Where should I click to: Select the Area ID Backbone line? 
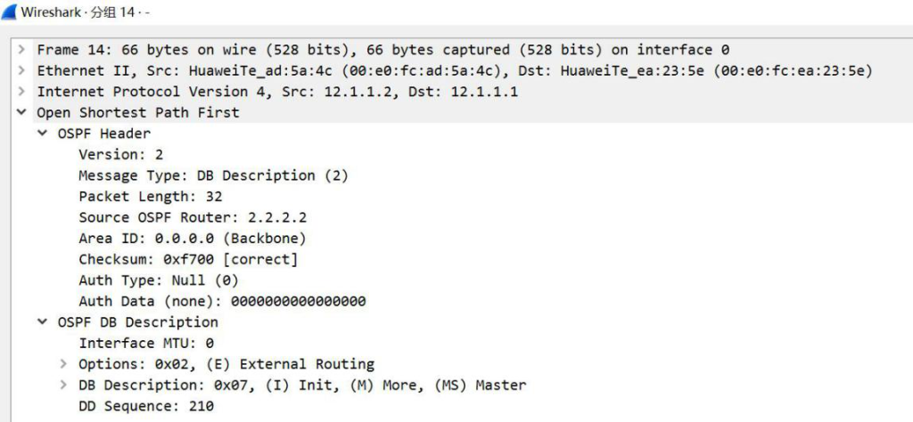pos(193,239)
